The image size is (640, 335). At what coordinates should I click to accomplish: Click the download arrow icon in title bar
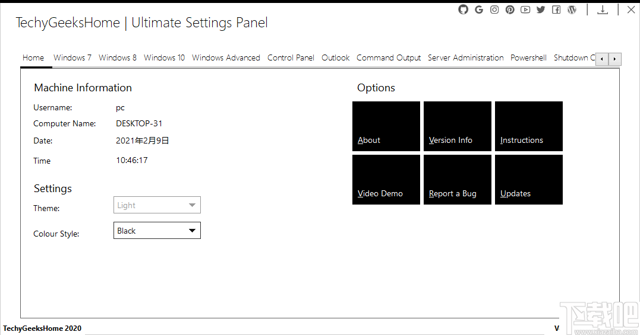pos(603,9)
